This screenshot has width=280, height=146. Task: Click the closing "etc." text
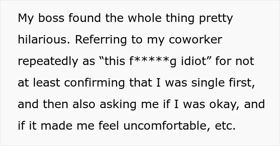point(225,126)
